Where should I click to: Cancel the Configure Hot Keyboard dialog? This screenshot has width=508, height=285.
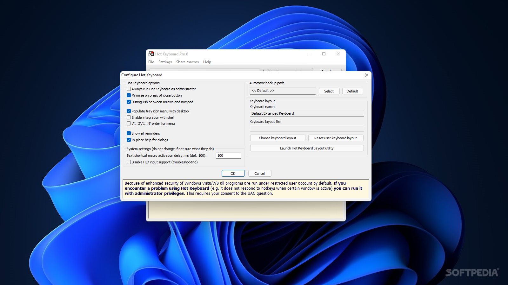tap(260, 174)
